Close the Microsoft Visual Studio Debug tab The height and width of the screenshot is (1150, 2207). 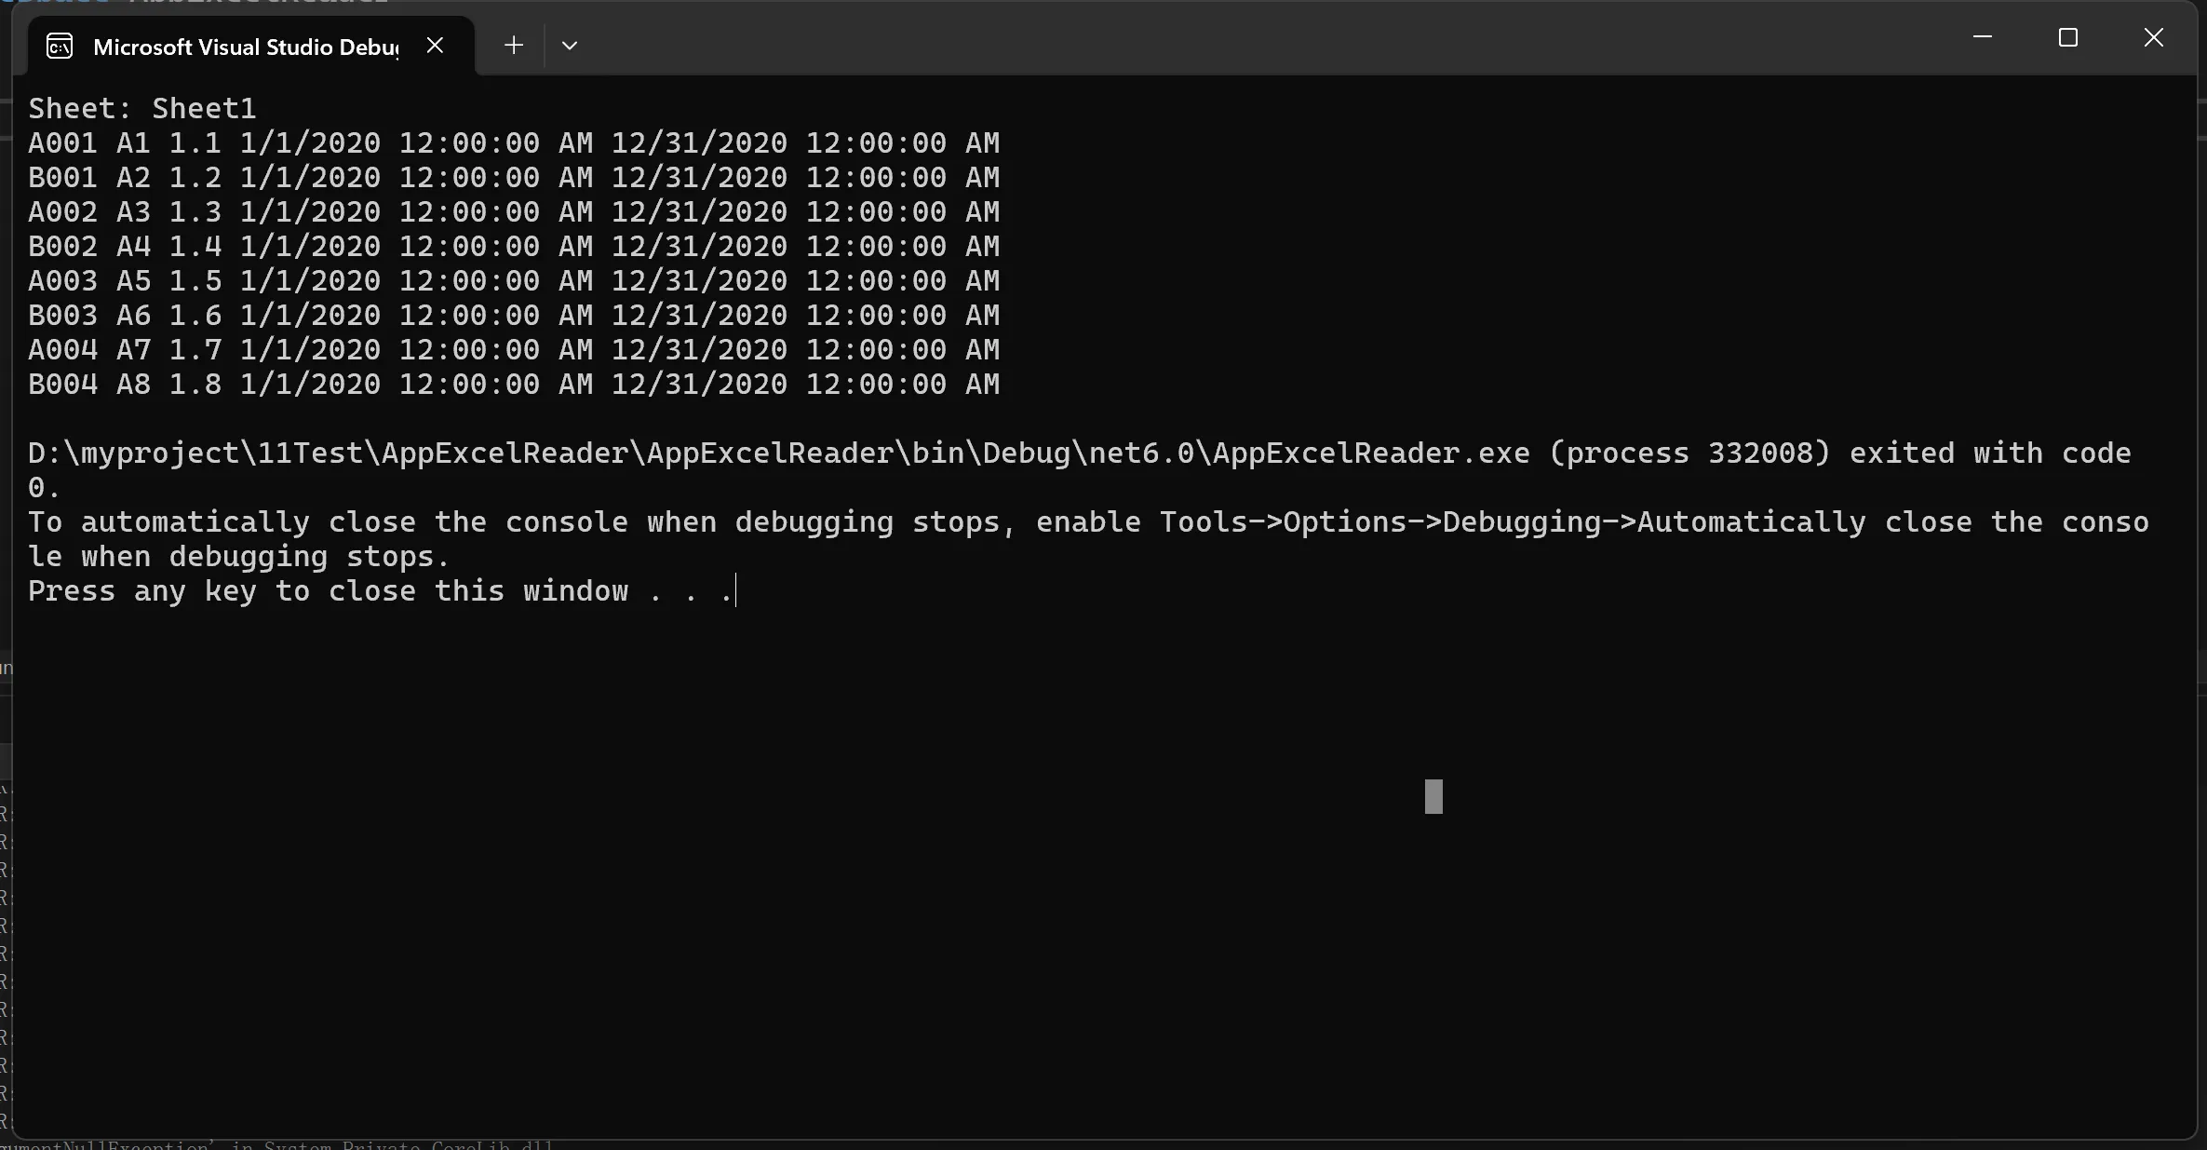[435, 45]
